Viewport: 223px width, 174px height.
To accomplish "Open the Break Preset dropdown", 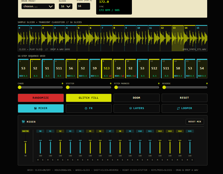I will 38,6.
